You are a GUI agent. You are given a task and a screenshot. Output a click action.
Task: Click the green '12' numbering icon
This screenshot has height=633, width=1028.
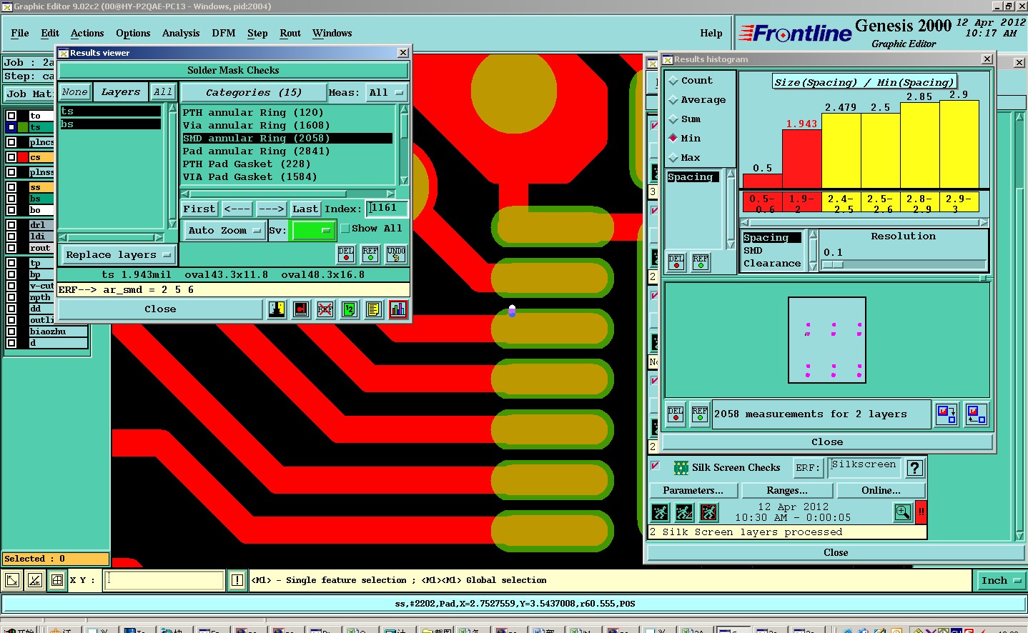(350, 309)
